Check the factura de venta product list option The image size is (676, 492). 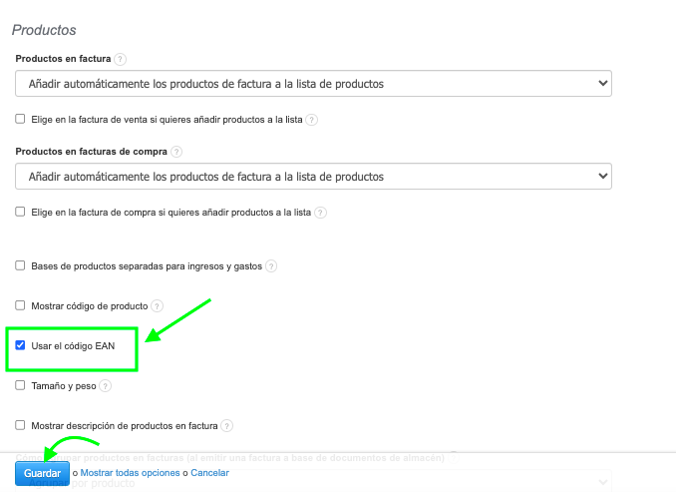tap(20, 119)
